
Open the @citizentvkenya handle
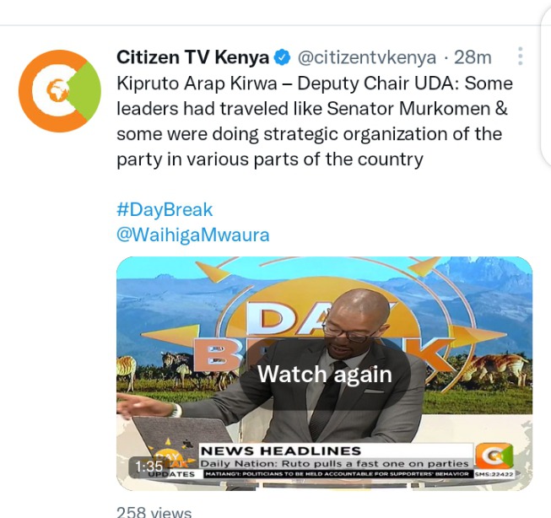tap(367, 57)
